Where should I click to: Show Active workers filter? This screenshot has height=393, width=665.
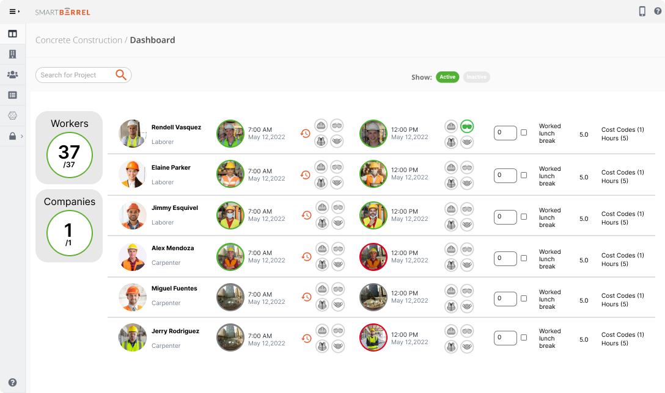pos(447,77)
